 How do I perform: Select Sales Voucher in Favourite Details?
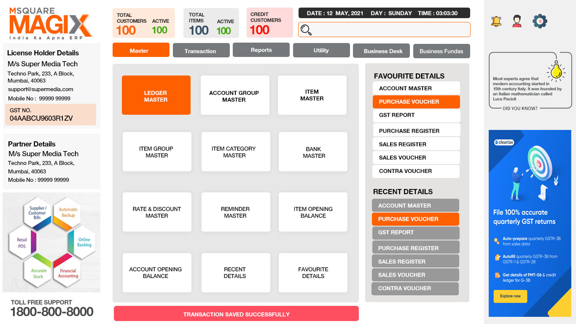(416, 157)
